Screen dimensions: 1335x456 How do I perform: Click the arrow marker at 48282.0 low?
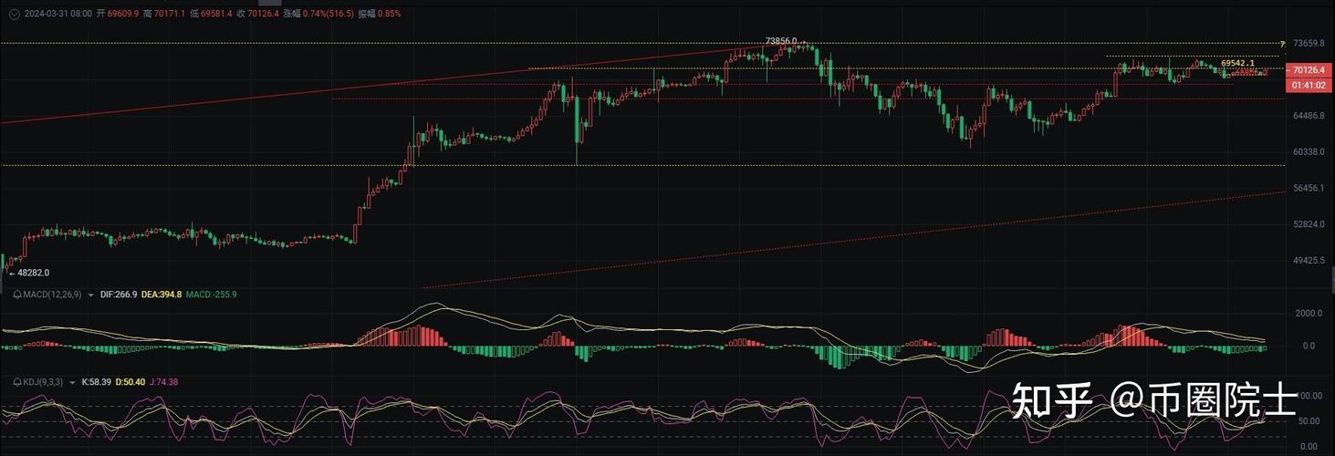click(x=10, y=273)
